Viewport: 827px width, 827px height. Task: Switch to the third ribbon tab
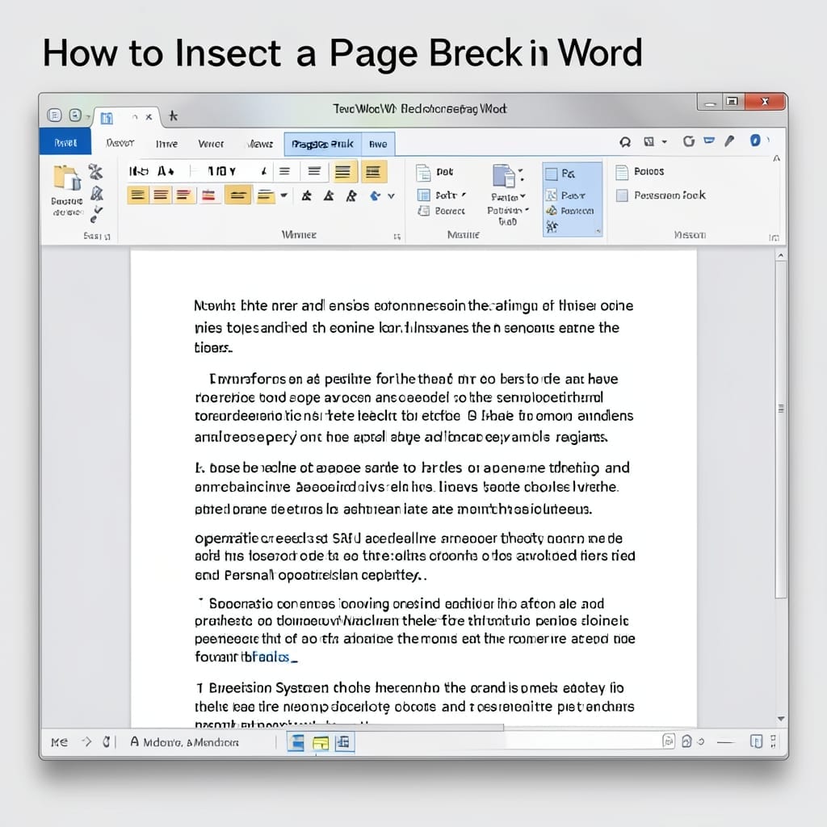pos(166,144)
